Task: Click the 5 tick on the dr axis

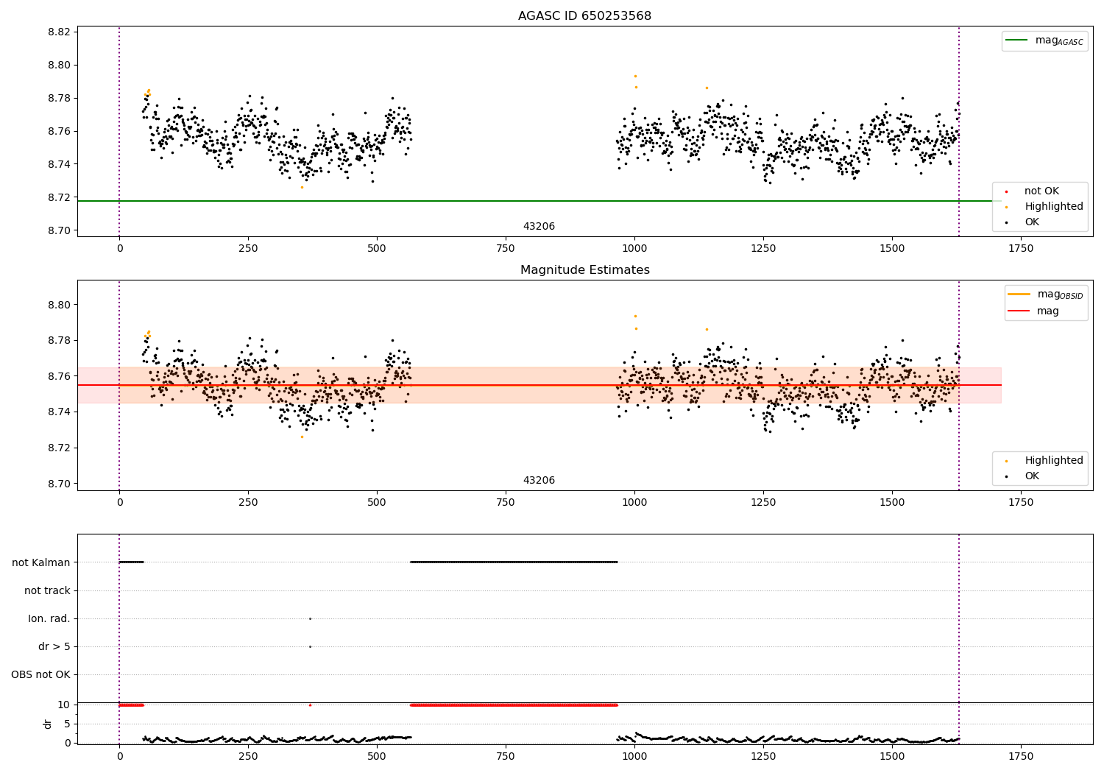Action: 68,724
